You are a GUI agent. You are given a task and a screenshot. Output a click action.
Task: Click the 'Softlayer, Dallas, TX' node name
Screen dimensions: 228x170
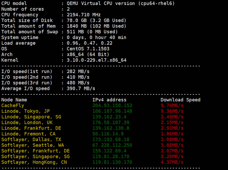31,140
